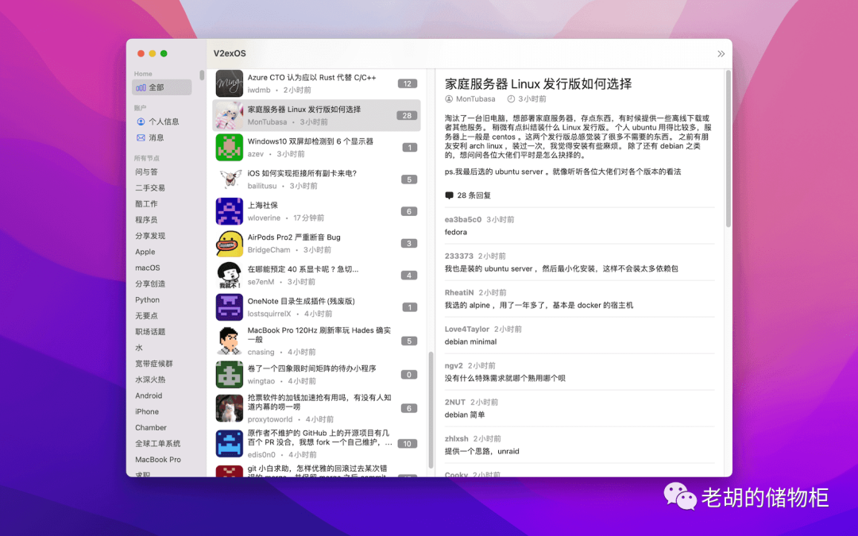This screenshot has height=536, width=858.
Task: Click lostsquirrelX's avatar thumbnail
Action: 230,307
